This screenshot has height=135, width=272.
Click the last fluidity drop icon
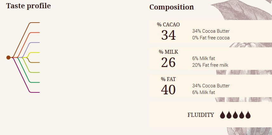pyautogui.click(x=248, y=115)
